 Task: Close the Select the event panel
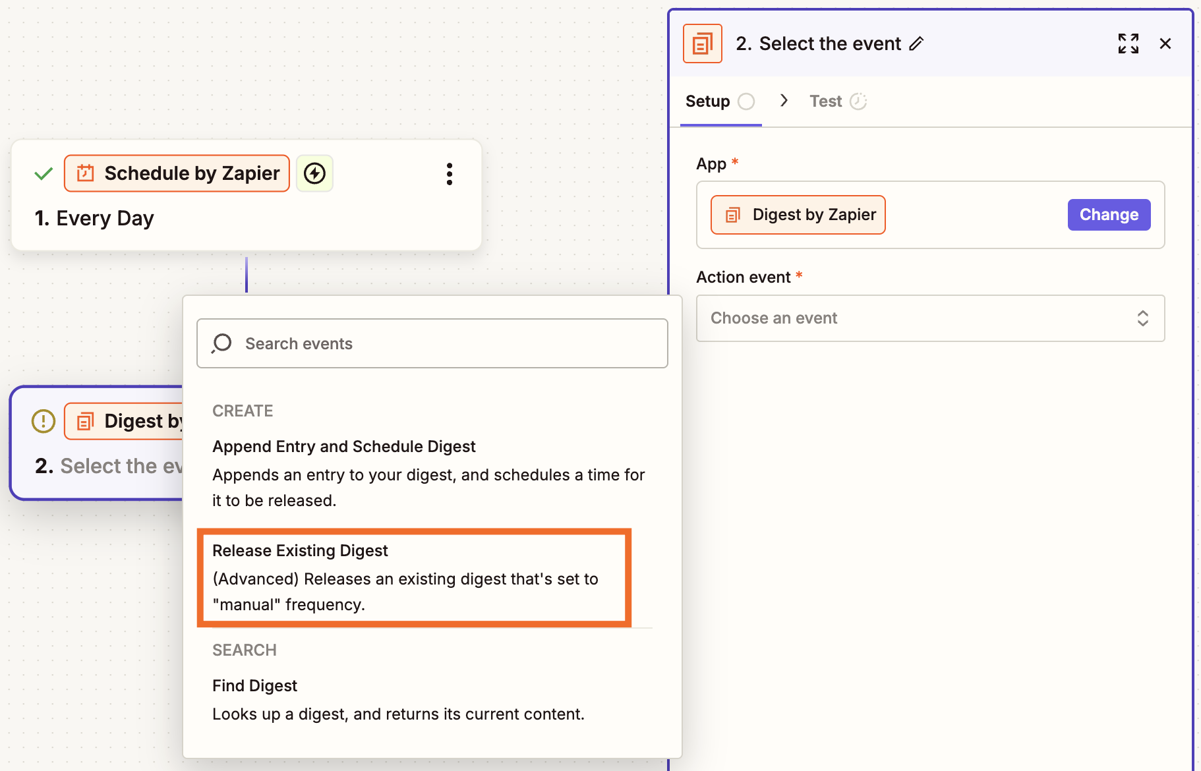(x=1165, y=43)
